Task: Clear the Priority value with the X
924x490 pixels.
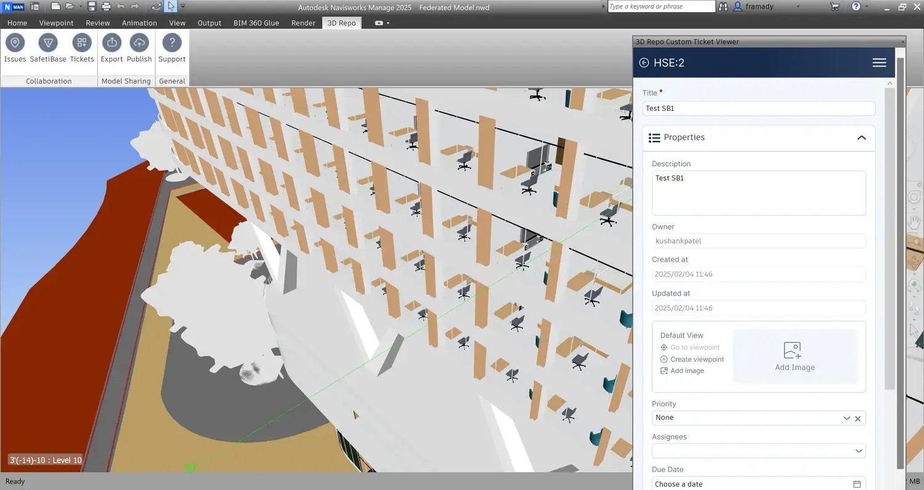Action: 857,418
